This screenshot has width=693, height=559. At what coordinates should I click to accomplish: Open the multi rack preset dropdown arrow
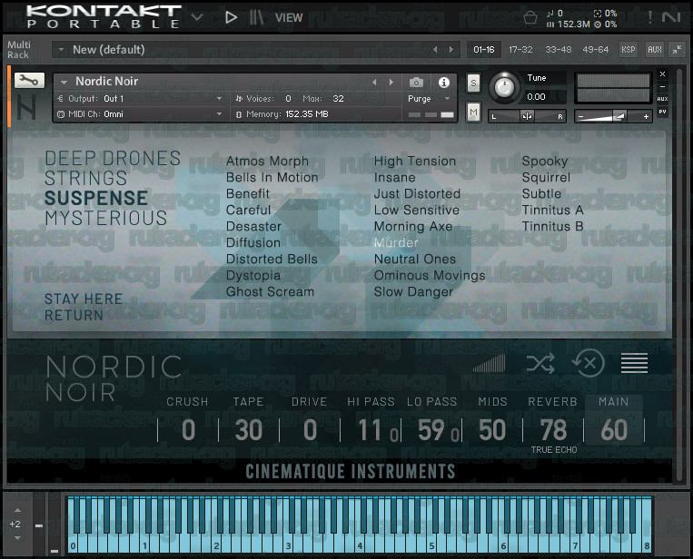tap(61, 49)
